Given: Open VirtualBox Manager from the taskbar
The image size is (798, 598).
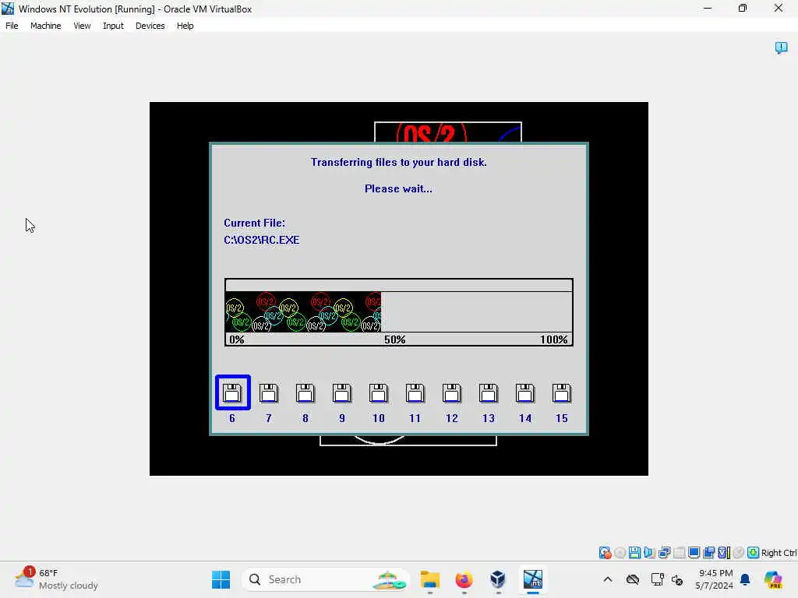Looking at the screenshot, I should coord(498,579).
